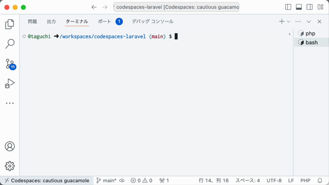Viewport: 329px width, 185px height.
Task: Open notifications bell in status bar
Action: pos(320,180)
